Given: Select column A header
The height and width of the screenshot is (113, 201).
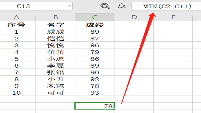Looking at the screenshot, I should (17, 17).
